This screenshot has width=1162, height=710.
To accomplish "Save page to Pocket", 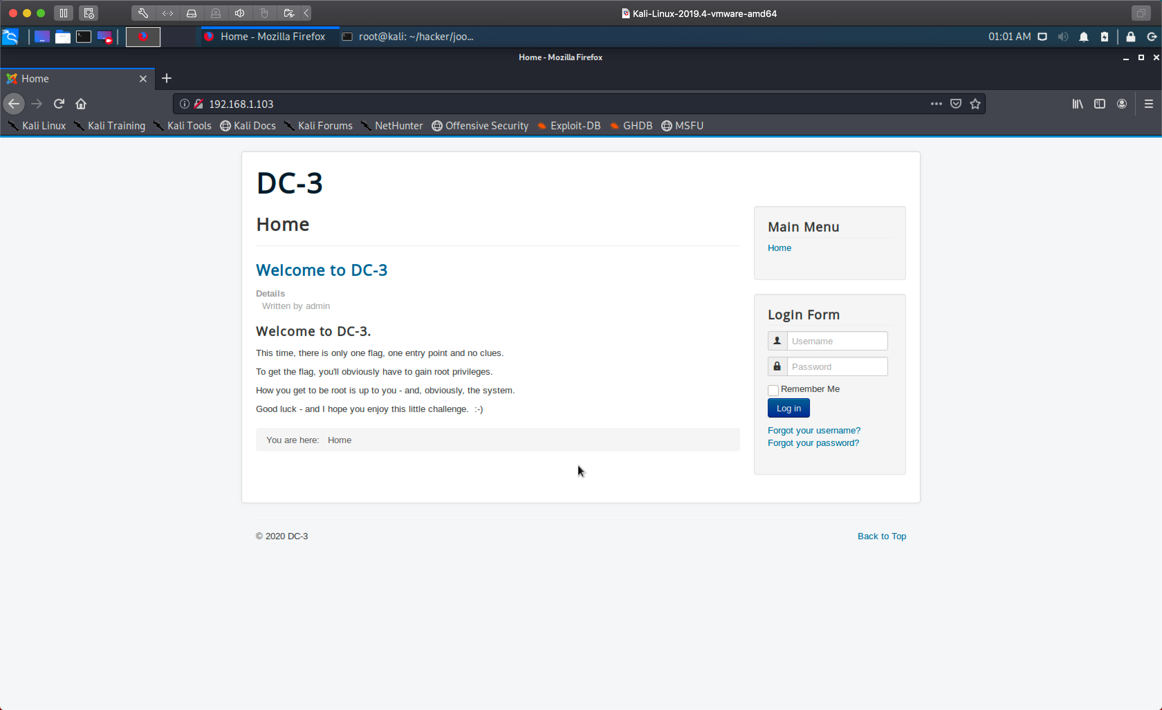I will pos(956,104).
